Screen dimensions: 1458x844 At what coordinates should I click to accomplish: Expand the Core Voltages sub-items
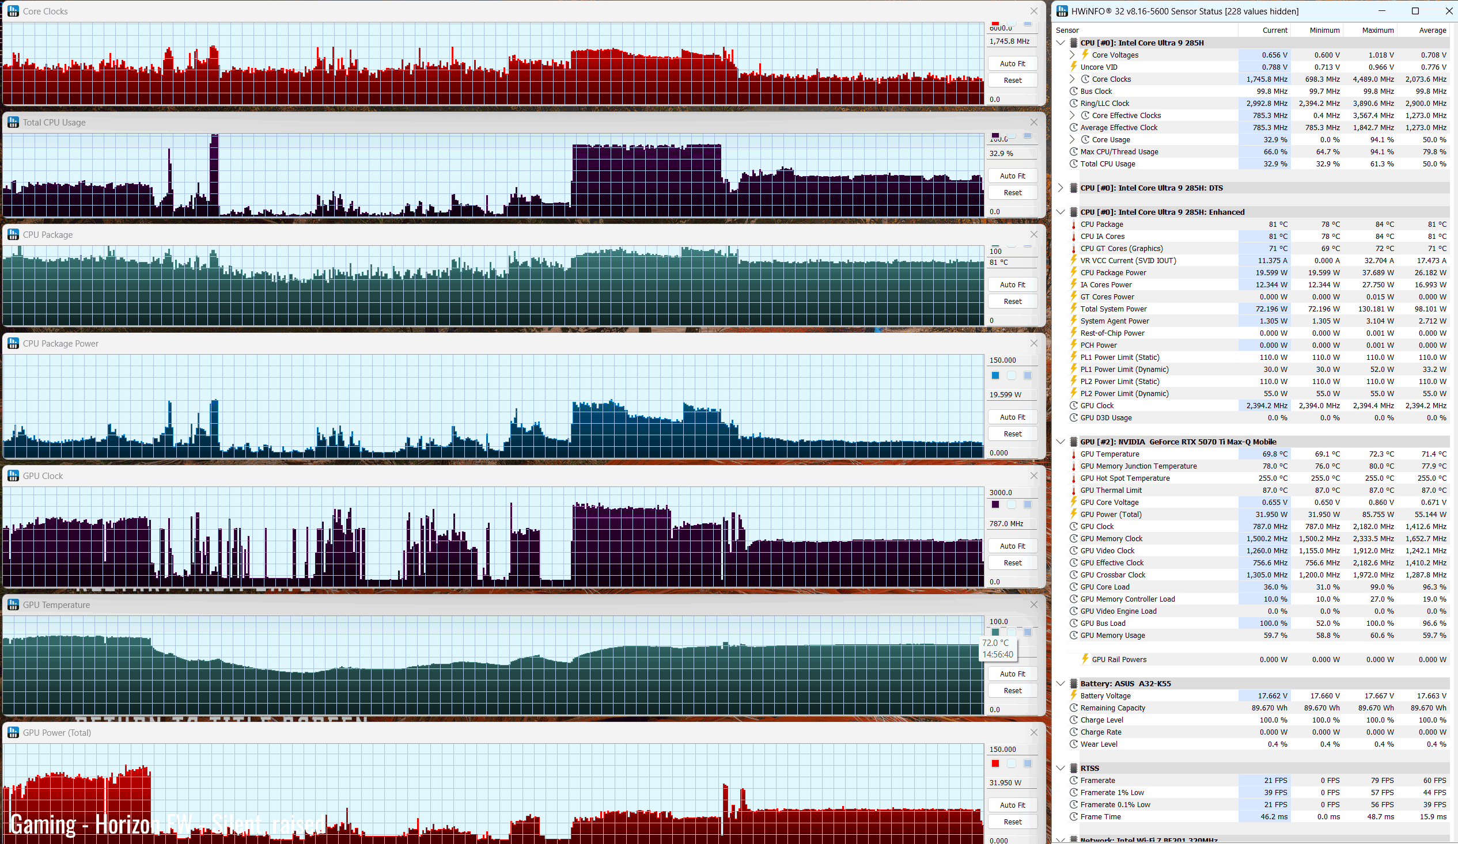coord(1072,55)
